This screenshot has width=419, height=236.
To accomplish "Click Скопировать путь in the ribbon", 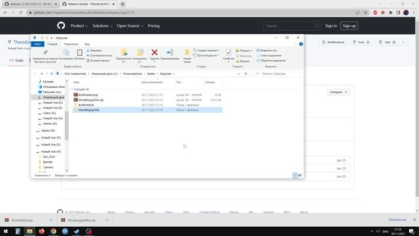I will pyautogui.click(x=100, y=56).
